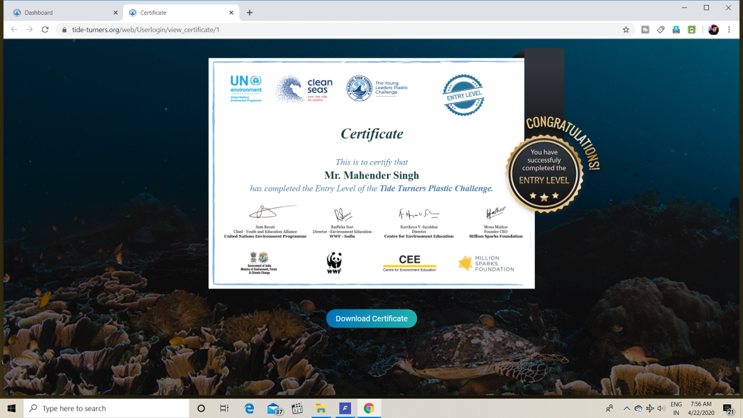Close the Dashboard tab
Image resolution: width=743 pixels, height=418 pixels.
(115, 12)
